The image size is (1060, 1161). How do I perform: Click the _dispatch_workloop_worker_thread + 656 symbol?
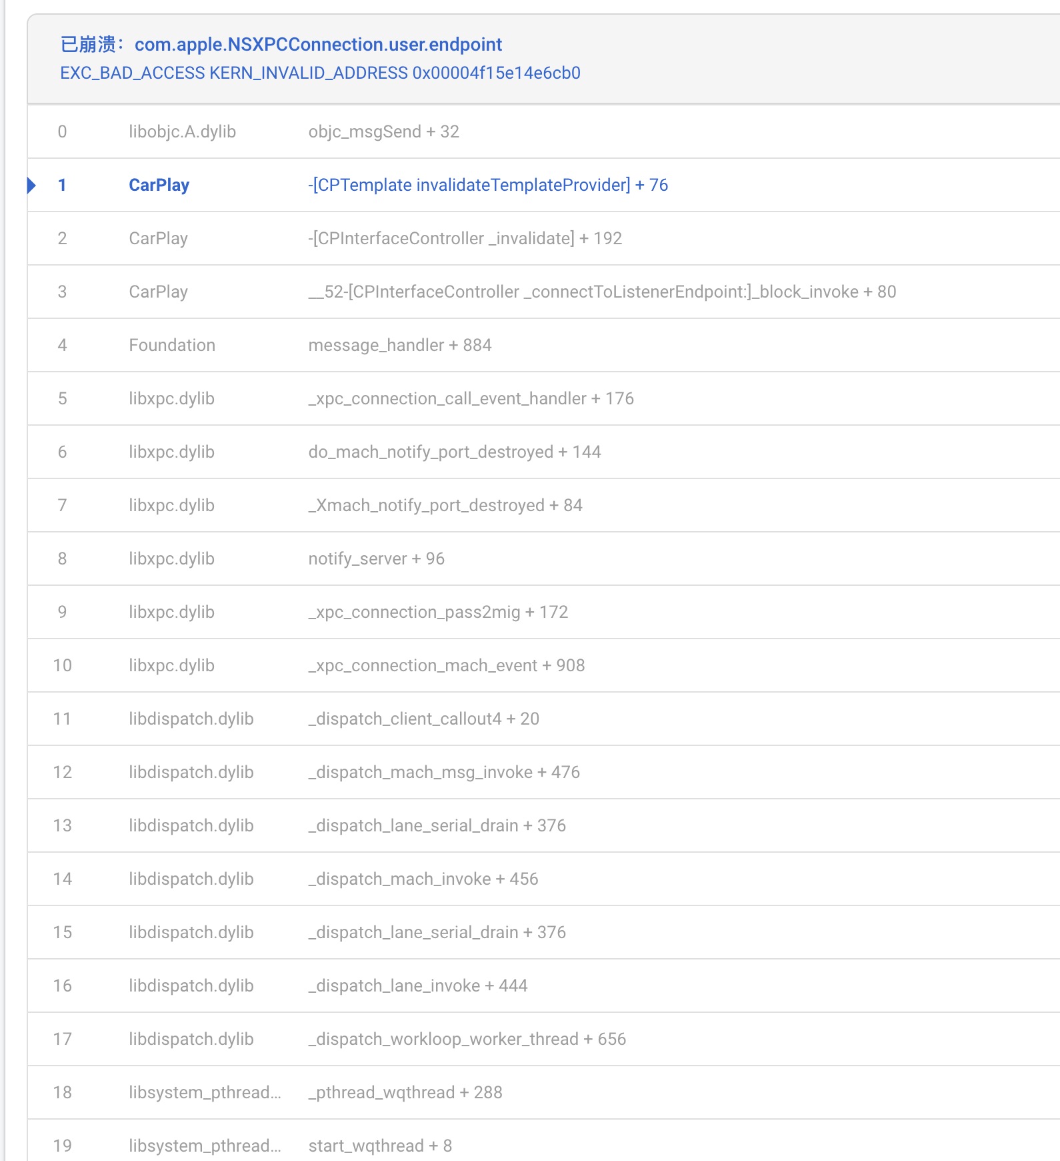pyautogui.click(x=467, y=1039)
